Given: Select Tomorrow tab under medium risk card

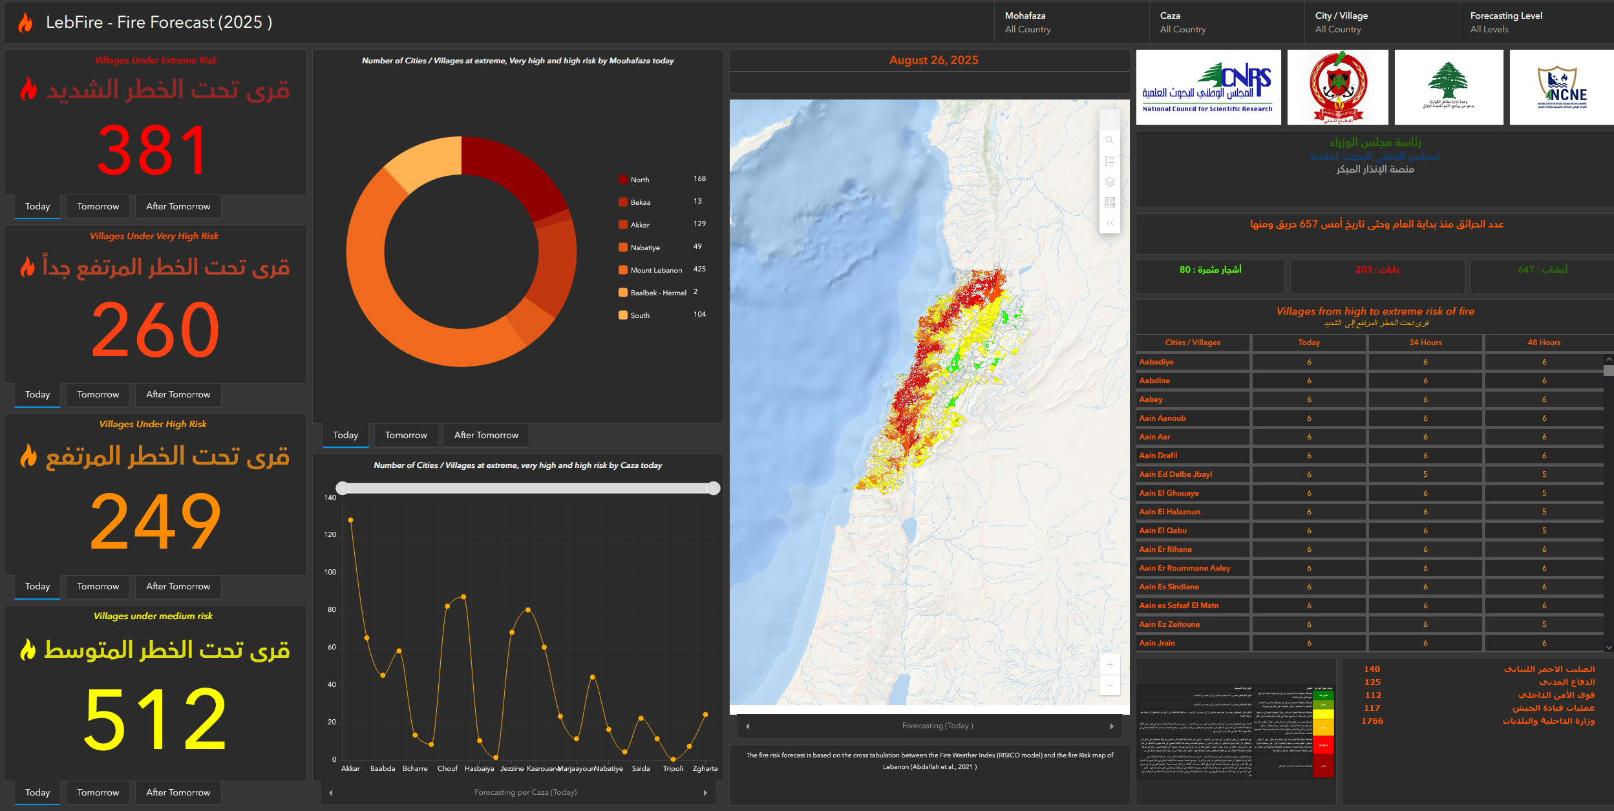Looking at the screenshot, I should click(x=98, y=793).
